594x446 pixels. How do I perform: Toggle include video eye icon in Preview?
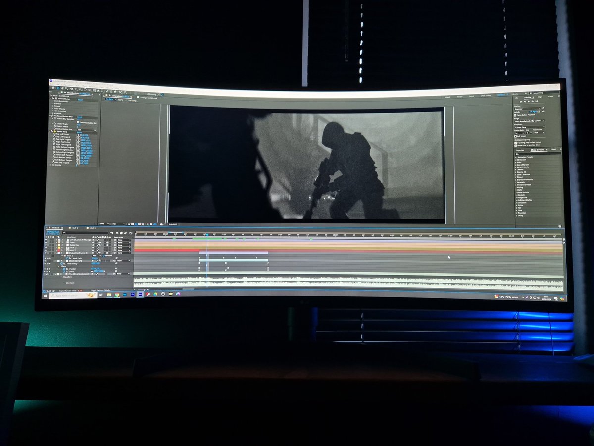(531, 111)
